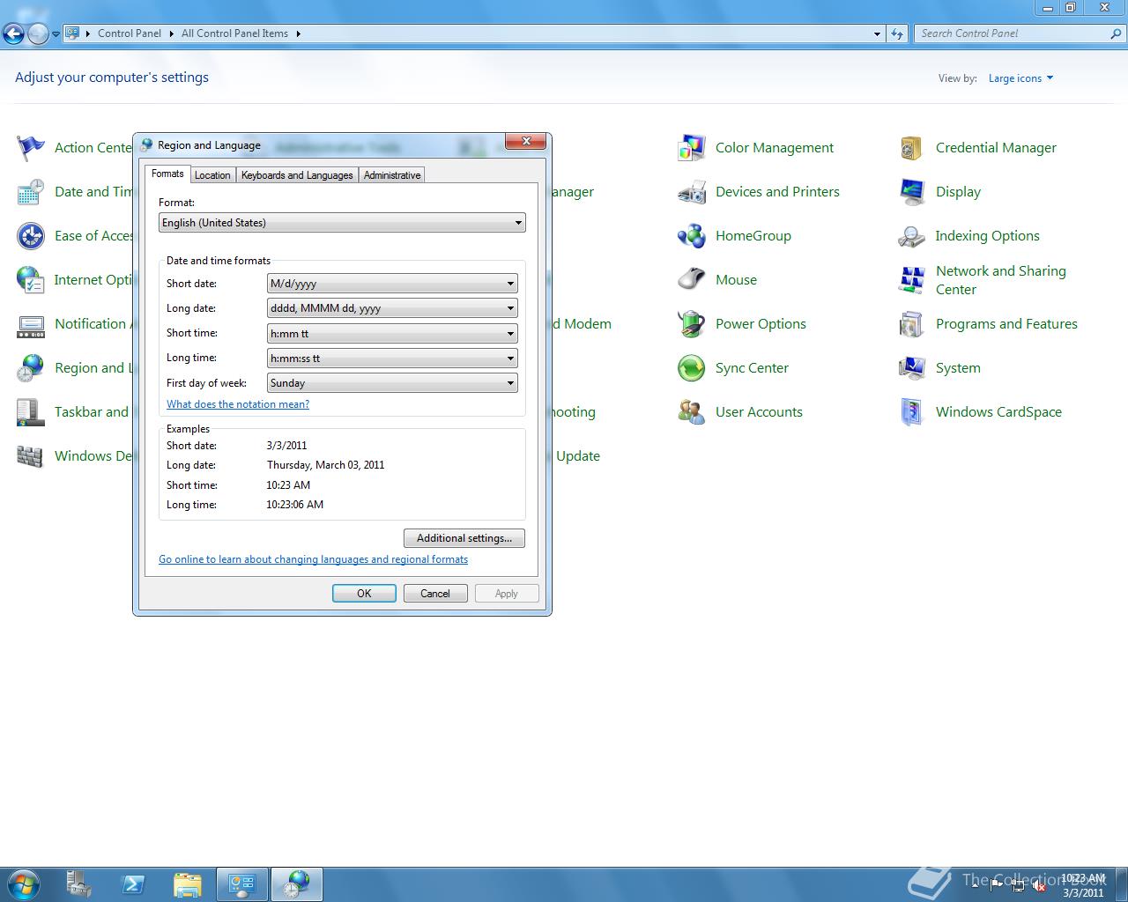The image size is (1128, 902).
Task: Open the System icon
Action: [x=912, y=368]
